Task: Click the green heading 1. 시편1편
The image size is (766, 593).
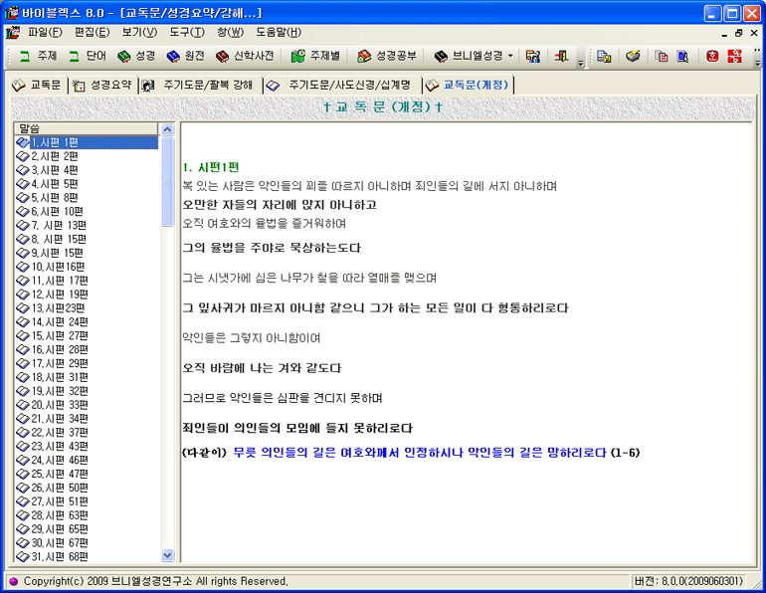Action: pos(211,167)
